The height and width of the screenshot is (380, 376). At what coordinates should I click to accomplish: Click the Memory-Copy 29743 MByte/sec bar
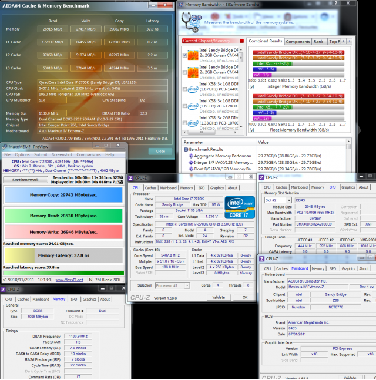pyautogui.click(x=63, y=195)
